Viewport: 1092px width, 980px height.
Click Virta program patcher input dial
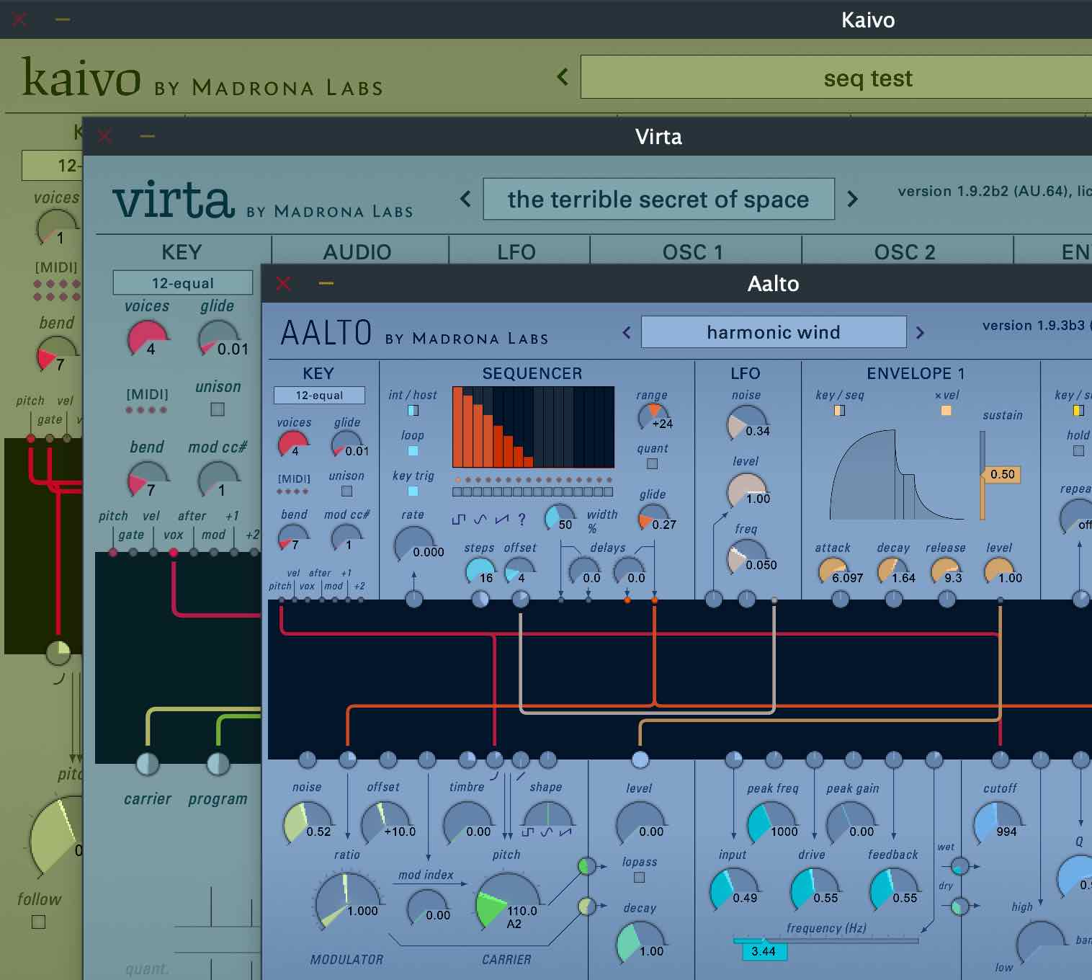coord(218,764)
